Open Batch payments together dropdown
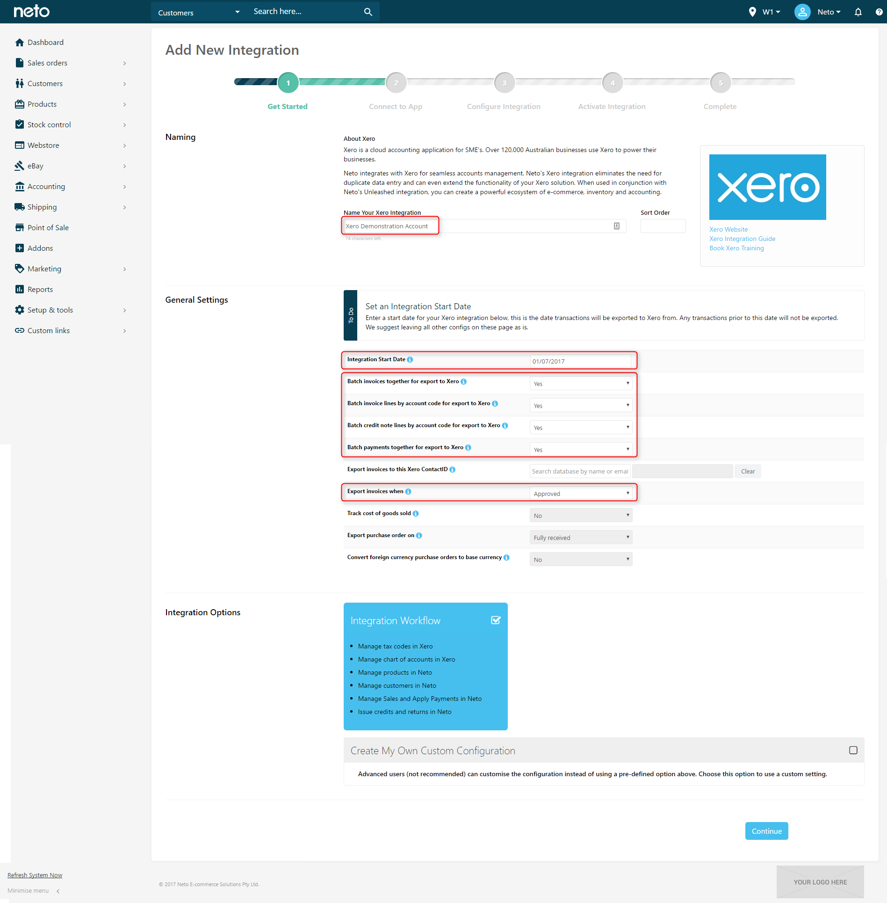 point(581,449)
